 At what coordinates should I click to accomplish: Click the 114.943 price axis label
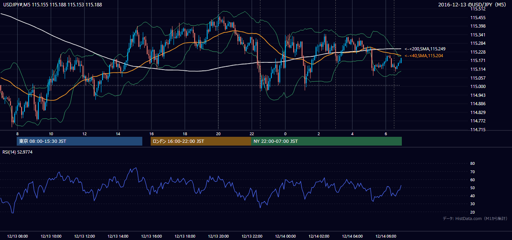pos(478,95)
